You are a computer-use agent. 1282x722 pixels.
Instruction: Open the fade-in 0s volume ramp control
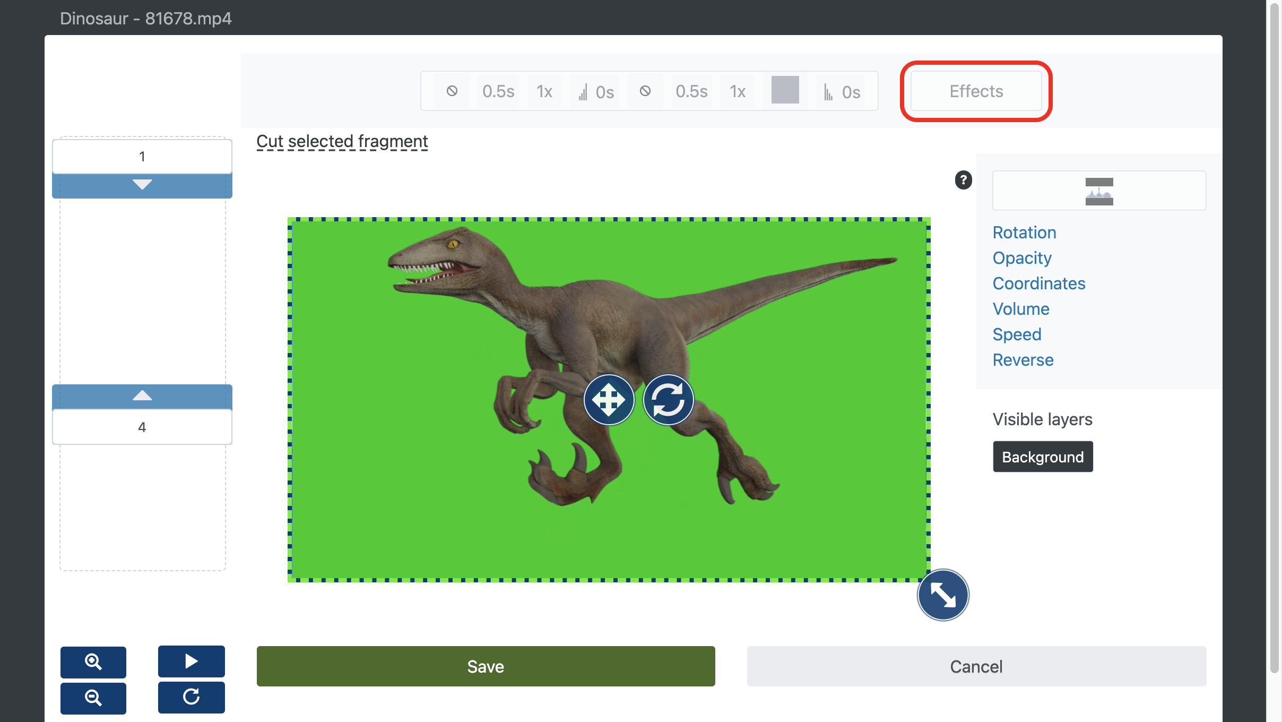coord(595,92)
